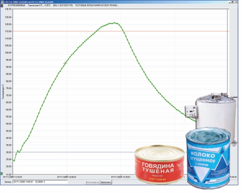Click the Термограф range text in header
Viewport: 242px width, 193px height.
click(x=39, y=5)
